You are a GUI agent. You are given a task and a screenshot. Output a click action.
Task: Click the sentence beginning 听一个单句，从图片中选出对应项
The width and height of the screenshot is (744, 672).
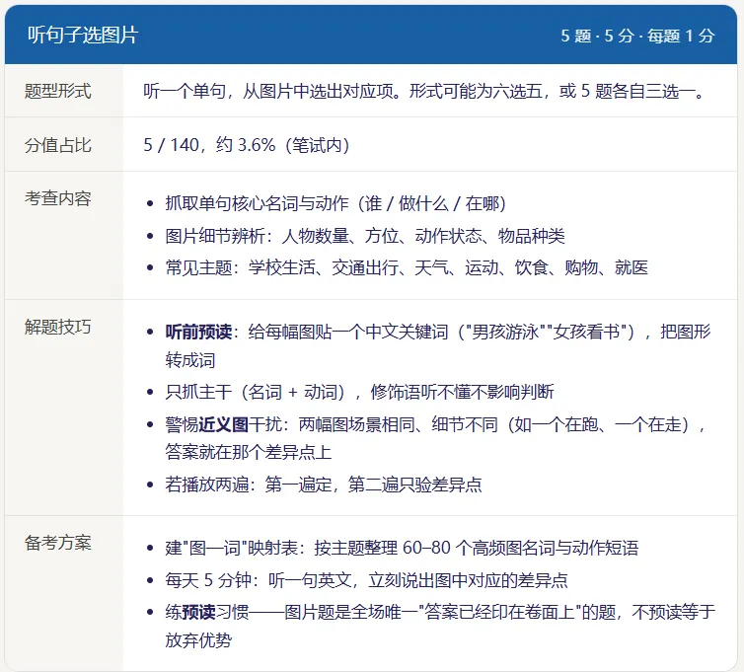coord(425,91)
